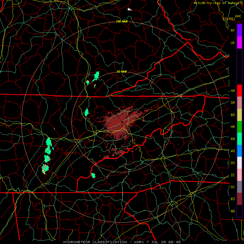Click the GR legend label
Image resolution: width=244 pixels, height=244 pixels.
[x=233, y=103]
